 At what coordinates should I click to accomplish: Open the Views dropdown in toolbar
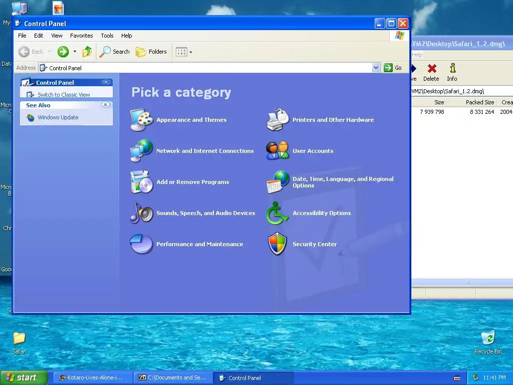(x=183, y=52)
